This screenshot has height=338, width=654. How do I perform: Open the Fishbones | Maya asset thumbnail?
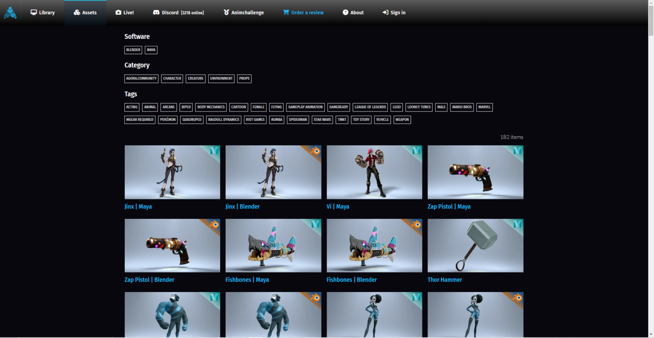pyautogui.click(x=273, y=246)
